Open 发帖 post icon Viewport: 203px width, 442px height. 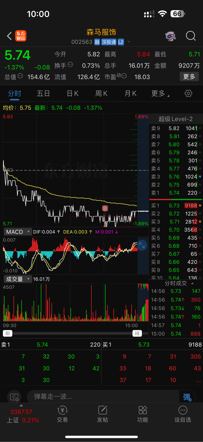(103, 414)
